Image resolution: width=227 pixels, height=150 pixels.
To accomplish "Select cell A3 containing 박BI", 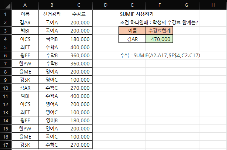I will click(25, 31).
